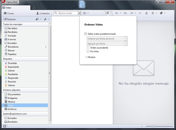Click the Reply arrow icon in toolbar
Screen dimensions: 176x130
[117, 13]
